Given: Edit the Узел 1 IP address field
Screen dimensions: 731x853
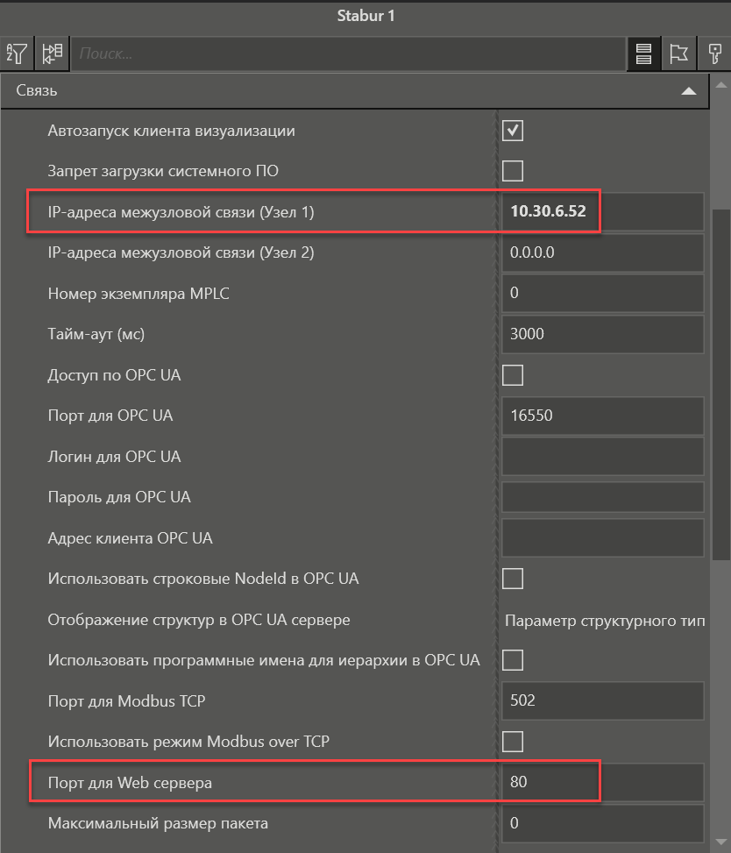Looking at the screenshot, I should tap(603, 211).
